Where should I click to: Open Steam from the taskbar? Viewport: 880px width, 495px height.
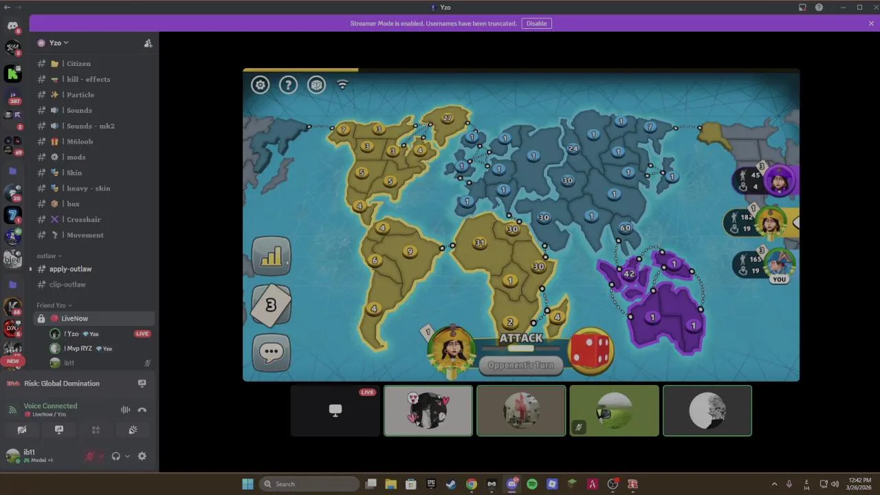[451, 484]
